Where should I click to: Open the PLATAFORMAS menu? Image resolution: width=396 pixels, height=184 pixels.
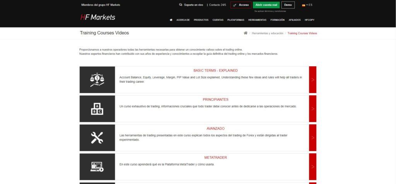tap(236, 20)
